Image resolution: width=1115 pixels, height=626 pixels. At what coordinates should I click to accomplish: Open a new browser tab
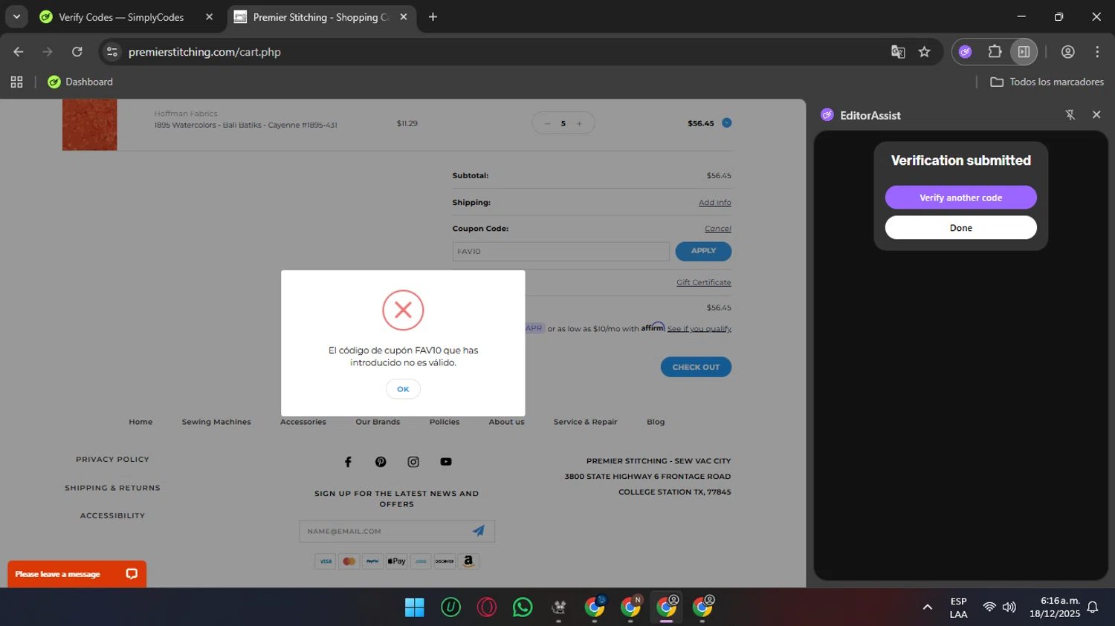433,17
